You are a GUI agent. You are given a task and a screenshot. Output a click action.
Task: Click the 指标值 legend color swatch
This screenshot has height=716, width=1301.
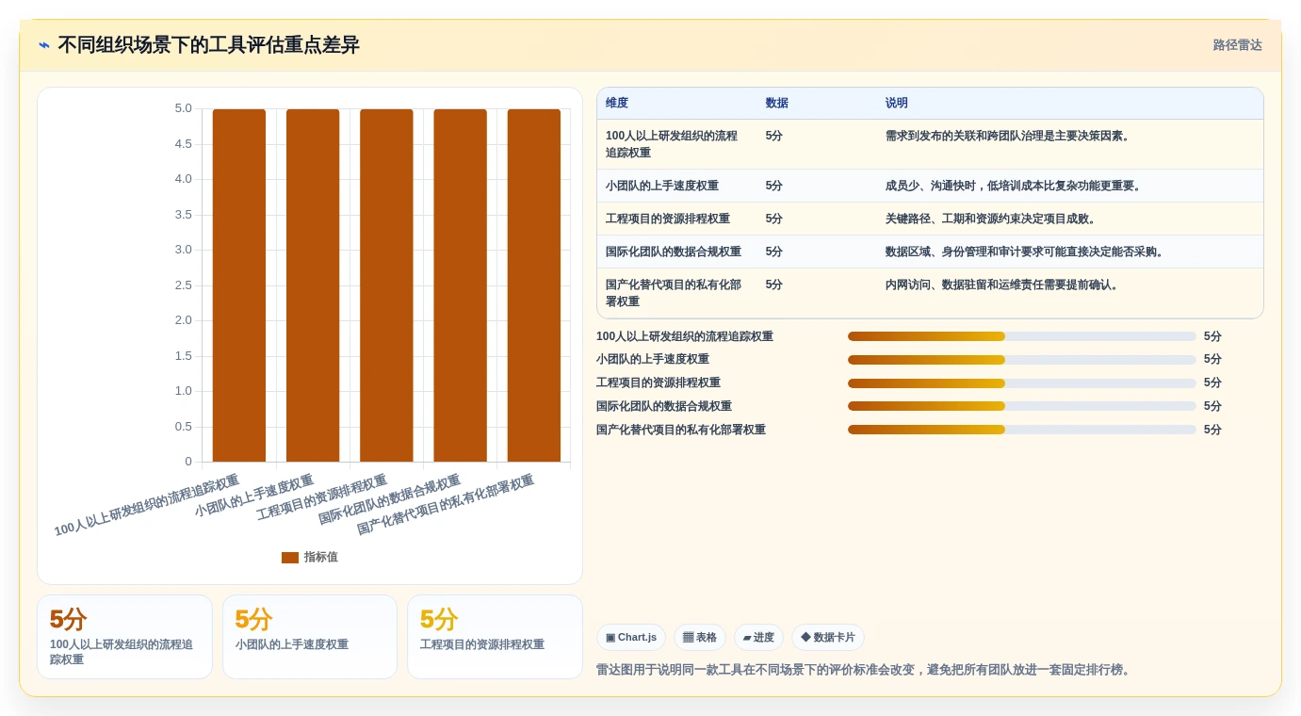click(x=290, y=558)
